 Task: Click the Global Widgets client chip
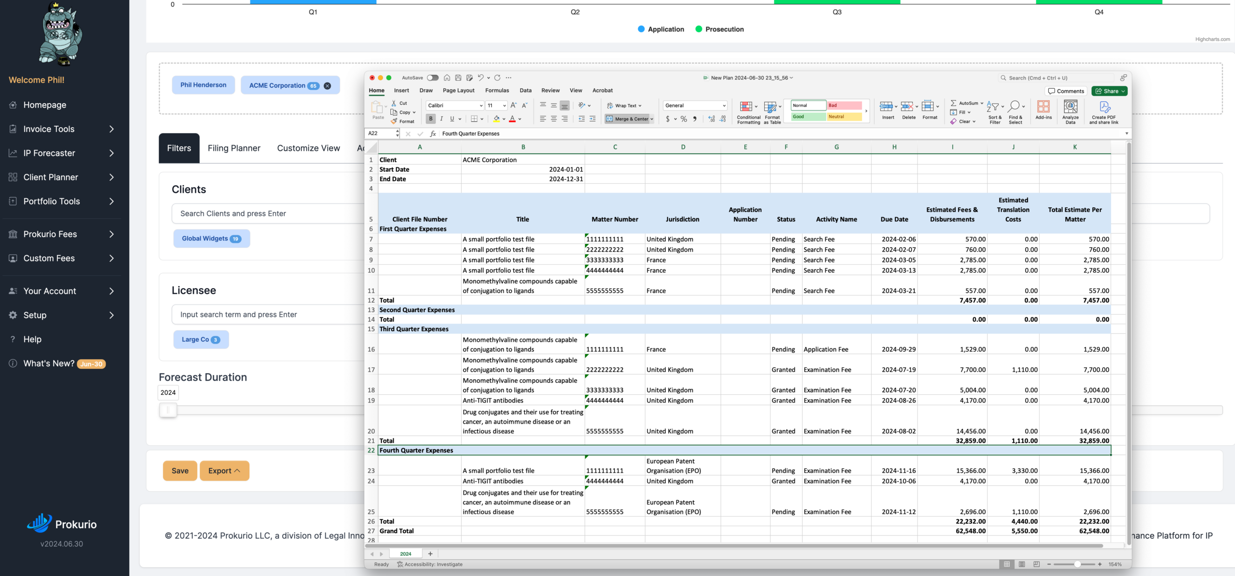(x=211, y=239)
